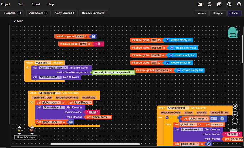Viewport: 244px width, 148px height.
Task: Open the Spreadsheet1 dropdown in Got All Rows event
Action: pos(50,93)
